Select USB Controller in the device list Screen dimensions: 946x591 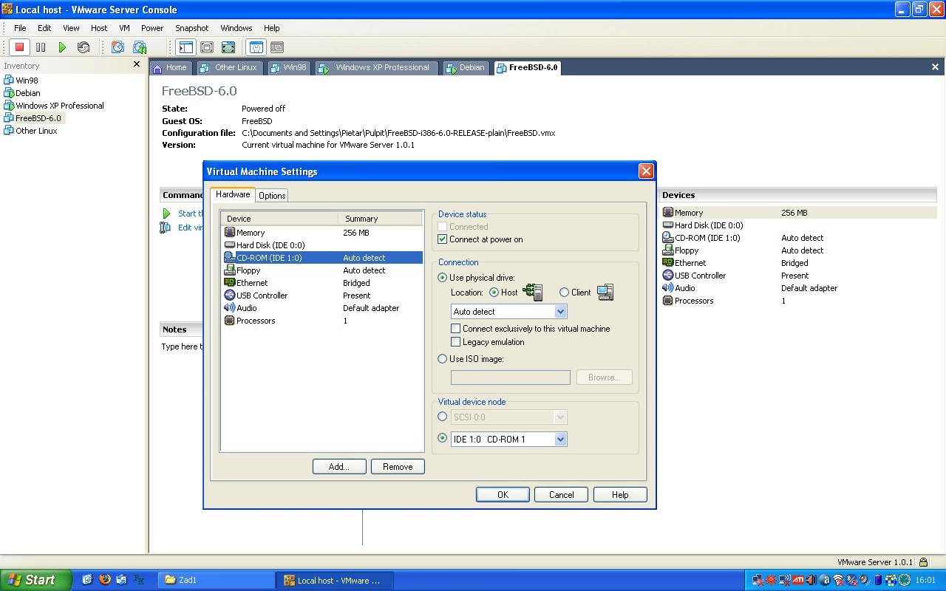322,295
